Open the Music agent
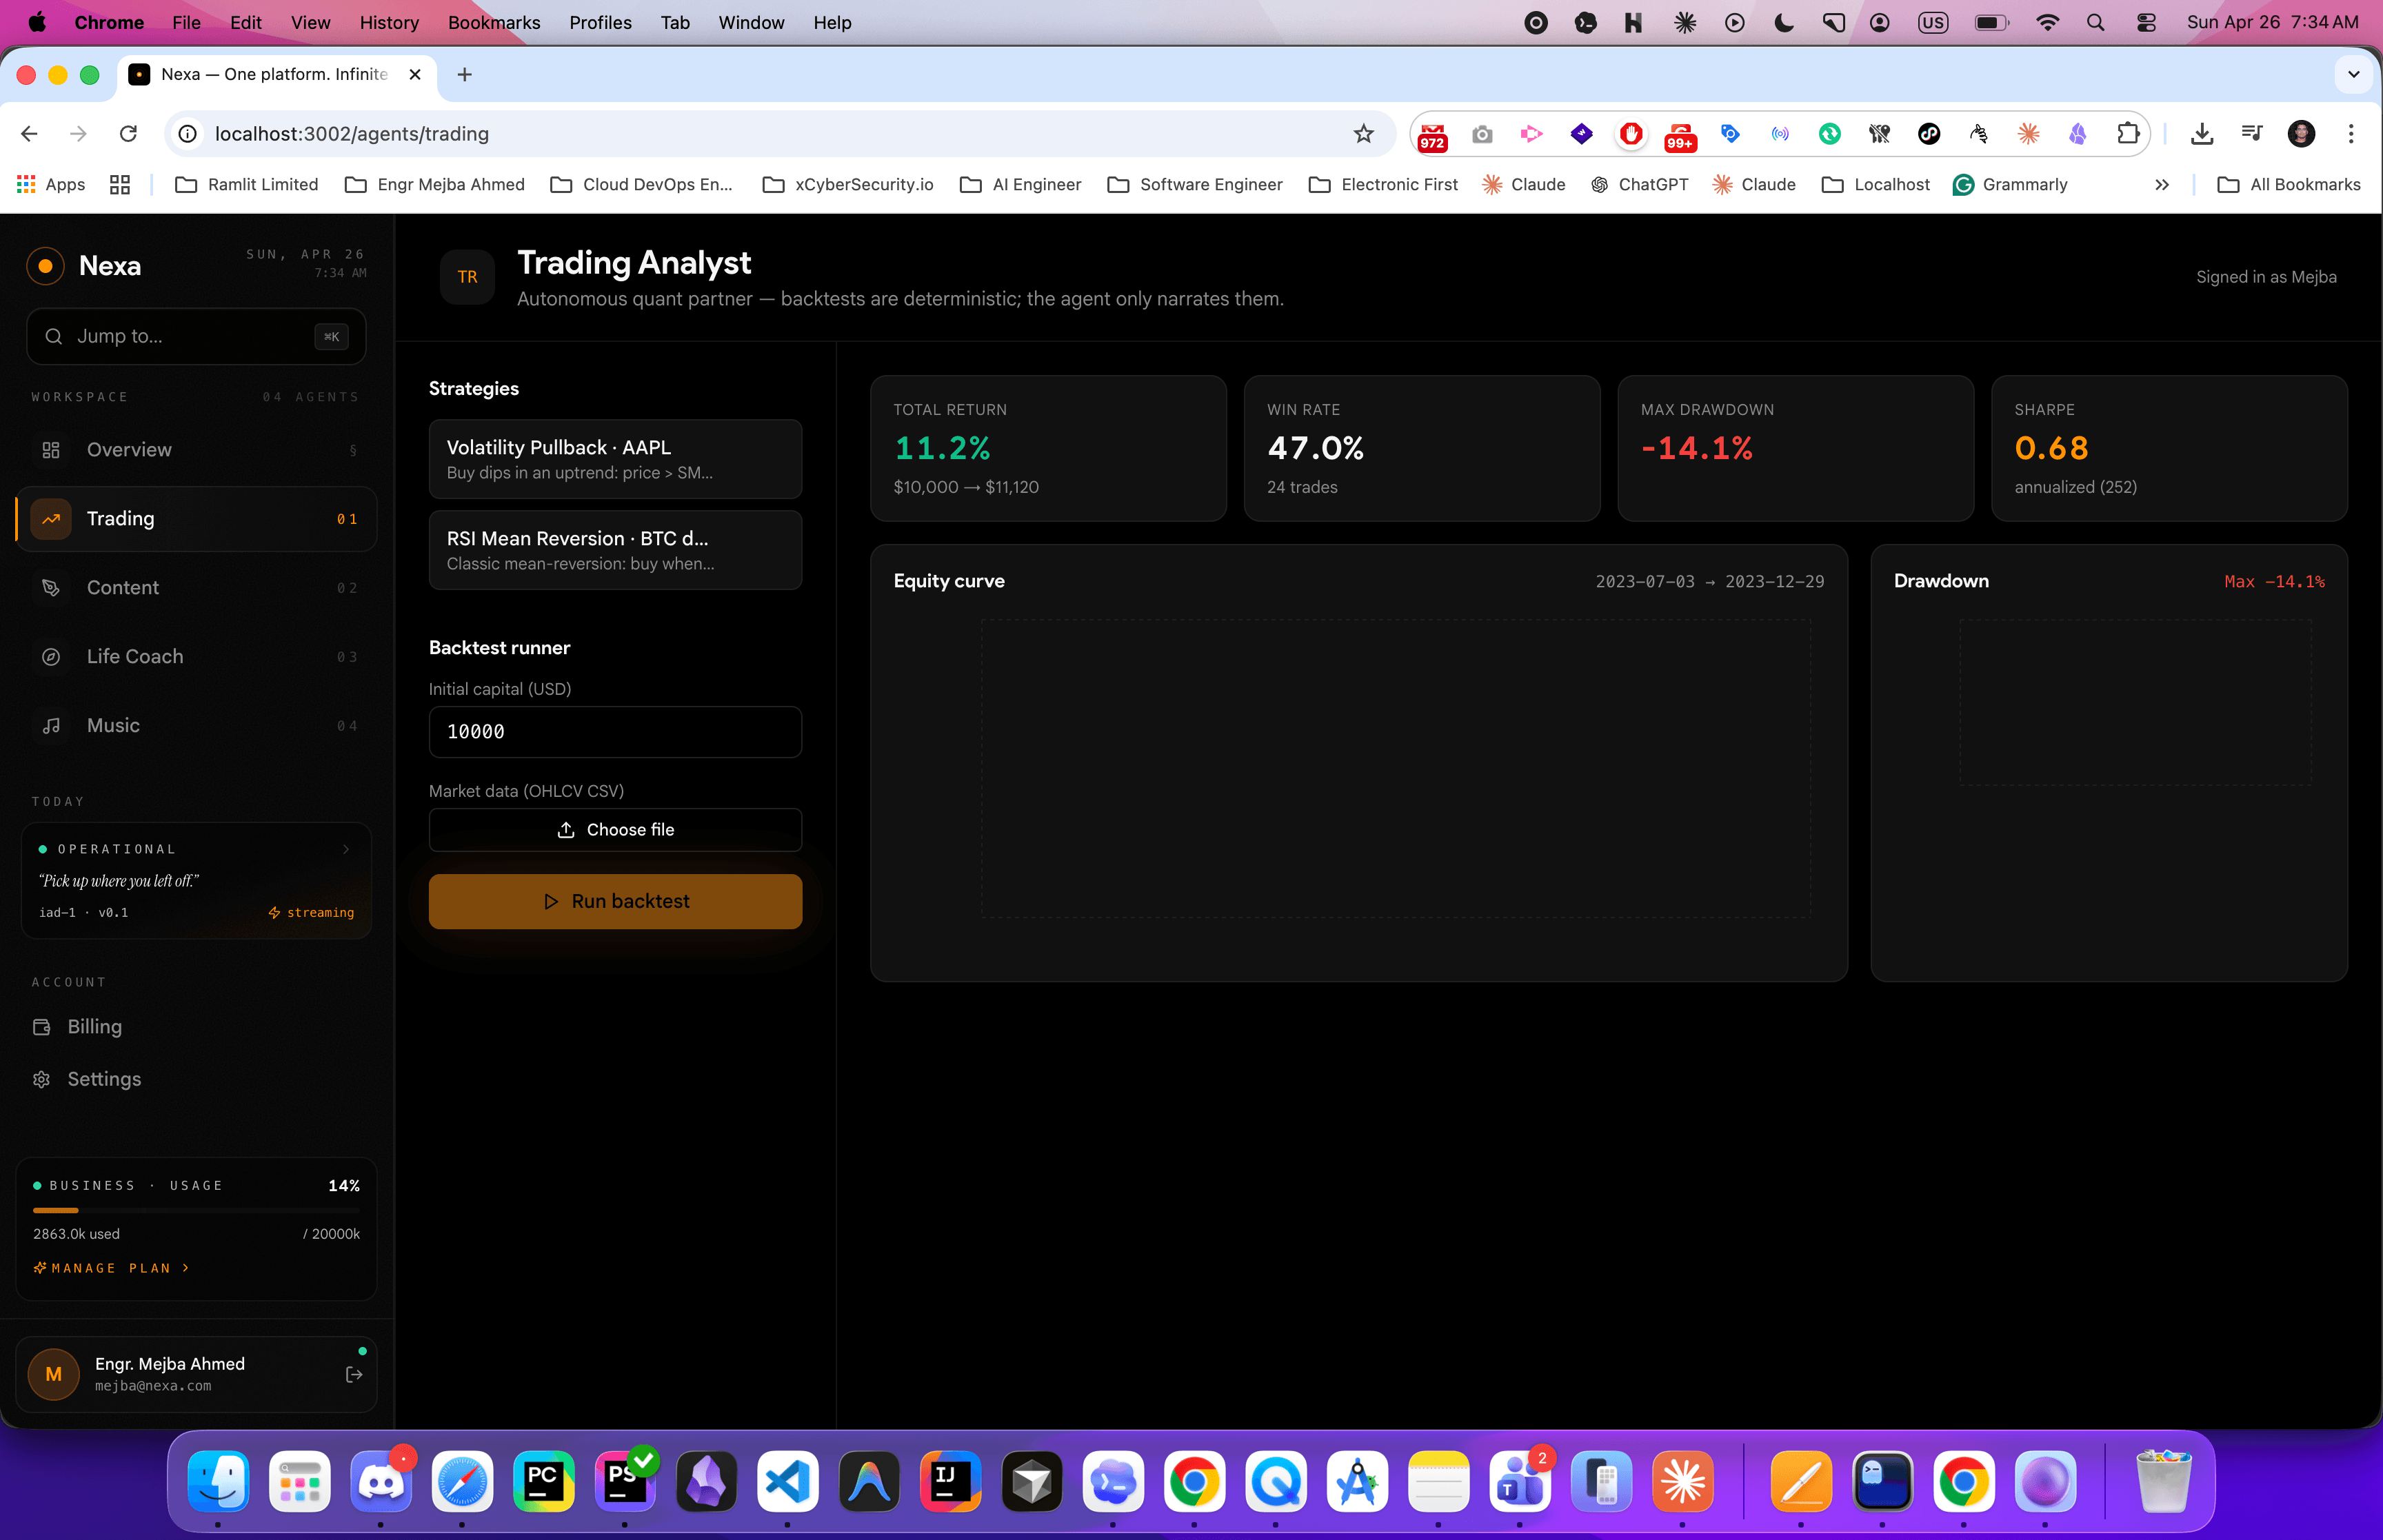 tap(196, 726)
